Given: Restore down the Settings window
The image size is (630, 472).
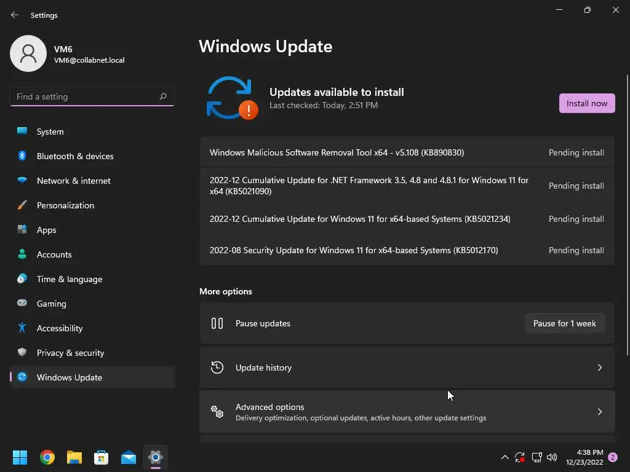Looking at the screenshot, I should tap(587, 10).
